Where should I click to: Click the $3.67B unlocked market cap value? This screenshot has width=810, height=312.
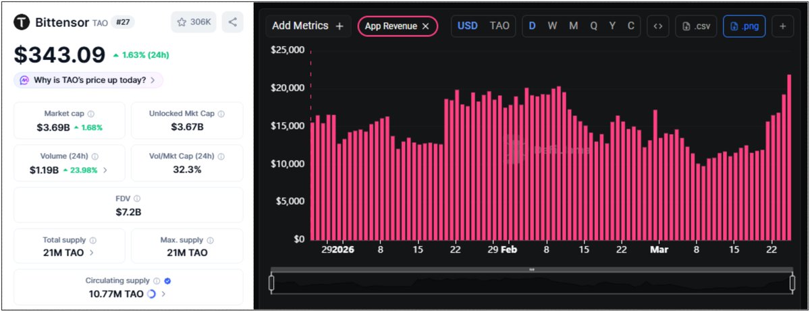click(x=187, y=127)
